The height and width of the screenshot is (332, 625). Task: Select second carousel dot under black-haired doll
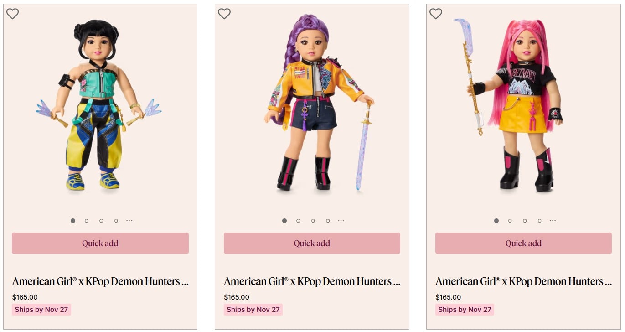87,221
